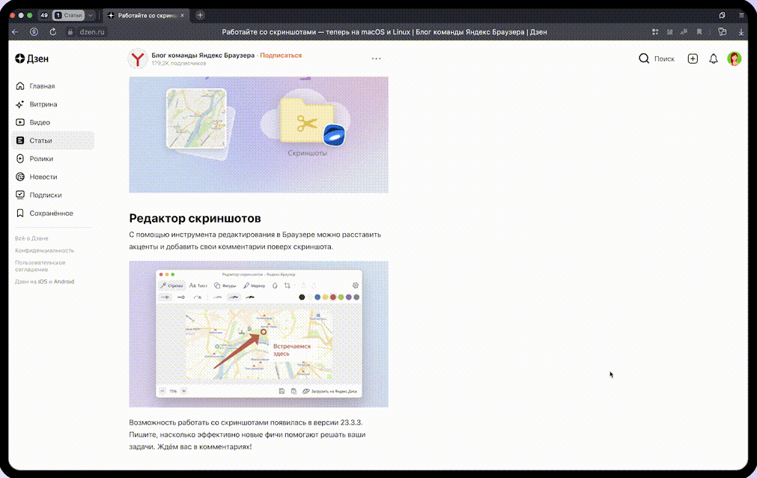This screenshot has height=478, width=757.
Task: Select Статьи in the left sidebar
Action: [x=53, y=141]
